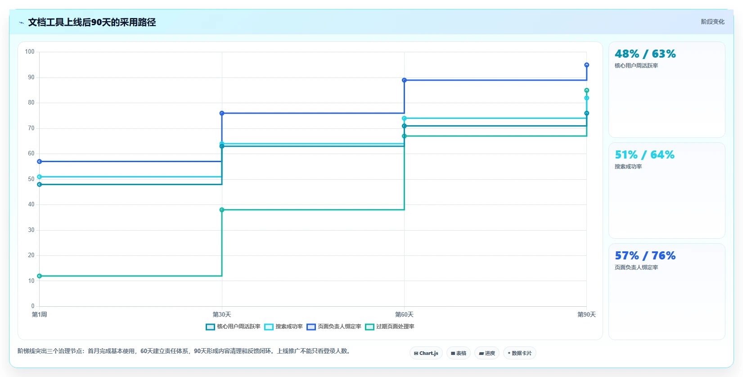
Task: Click the 过期页面处理率 point at 第60天
Action: point(404,136)
